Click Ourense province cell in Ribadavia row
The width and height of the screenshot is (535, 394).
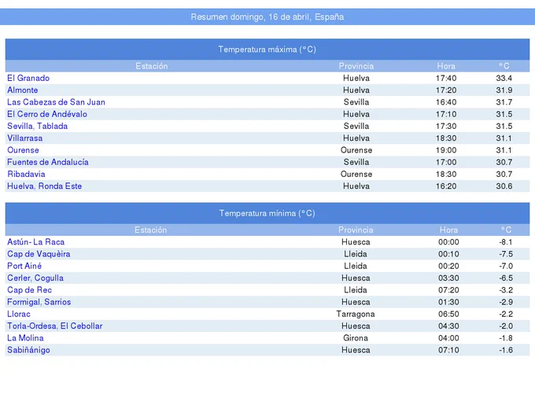click(356, 174)
